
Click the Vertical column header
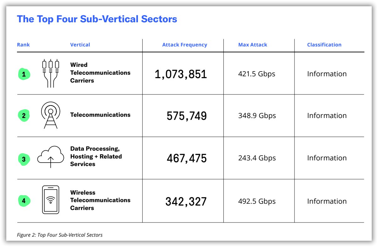[x=80, y=45]
